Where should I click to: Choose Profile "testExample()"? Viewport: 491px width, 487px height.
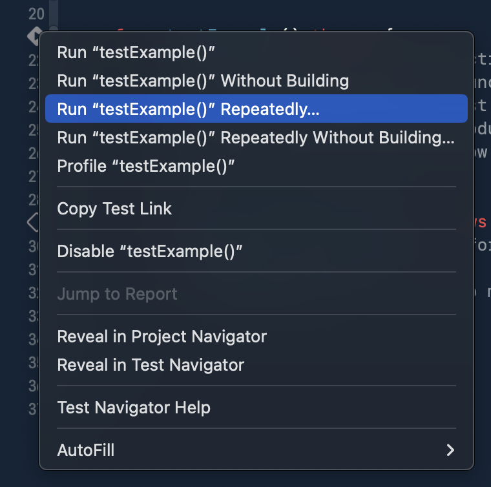pyautogui.click(x=256, y=166)
